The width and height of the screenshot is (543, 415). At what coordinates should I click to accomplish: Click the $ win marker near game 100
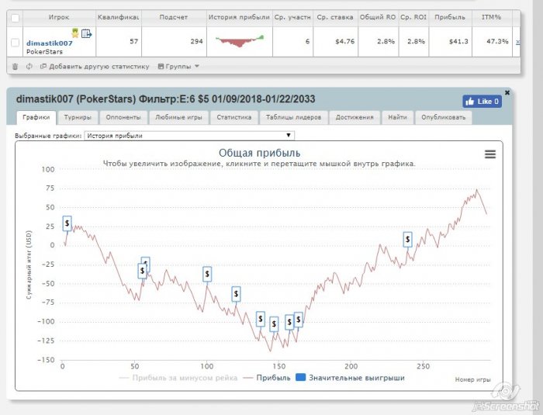point(207,274)
